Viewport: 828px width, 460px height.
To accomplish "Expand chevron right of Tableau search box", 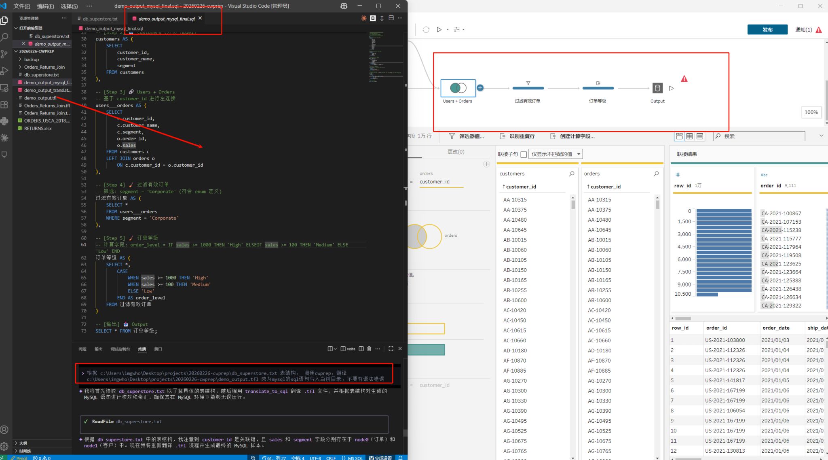I will pyautogui.click(x=821, y=136).
